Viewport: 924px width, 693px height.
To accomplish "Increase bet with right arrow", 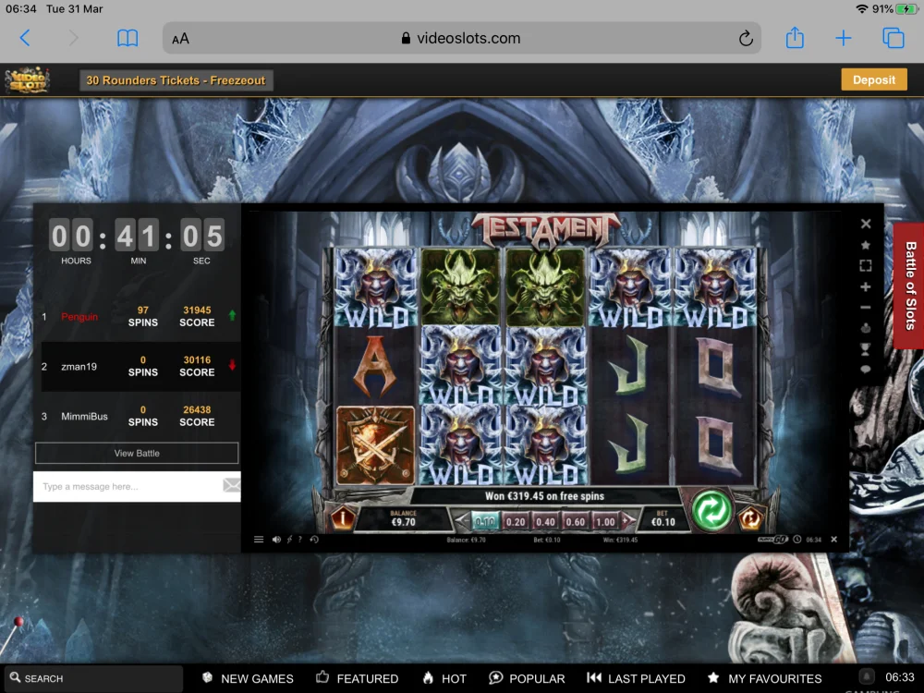I will point(628,520).
